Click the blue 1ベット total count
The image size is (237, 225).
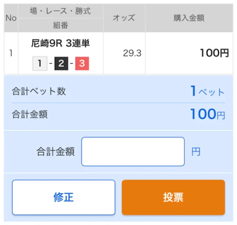click(x=207, y=91)
